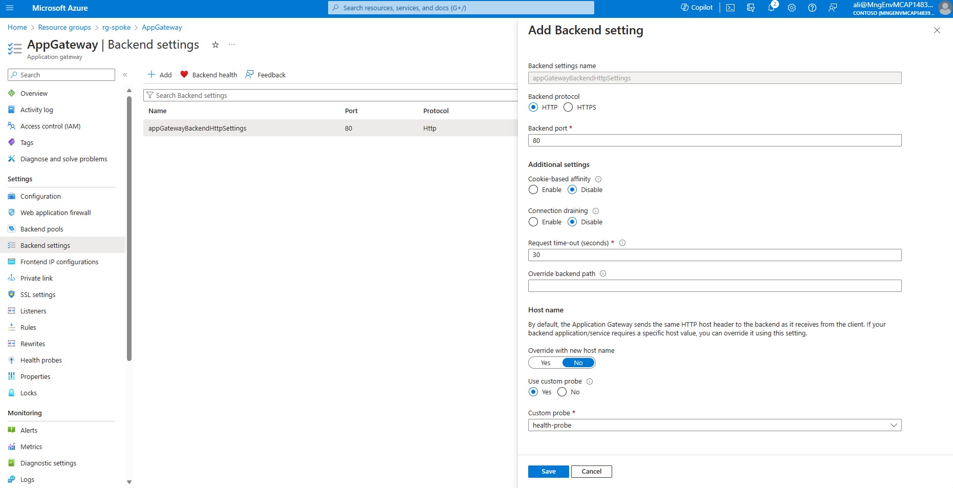Open the top-bar feedback icon
Image resolution: width=953 pixels, height=488 pixels.
coord(833,8)
